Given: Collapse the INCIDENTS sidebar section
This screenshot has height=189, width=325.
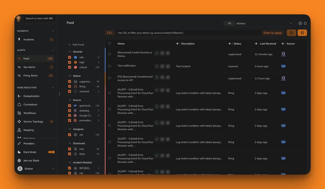Looking at the screenshot, I should [53, 31].
